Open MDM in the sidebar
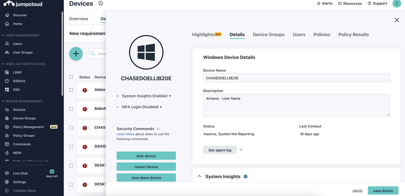Image resolution: width=405 pixels, height=196 pixels. point(17,153)
